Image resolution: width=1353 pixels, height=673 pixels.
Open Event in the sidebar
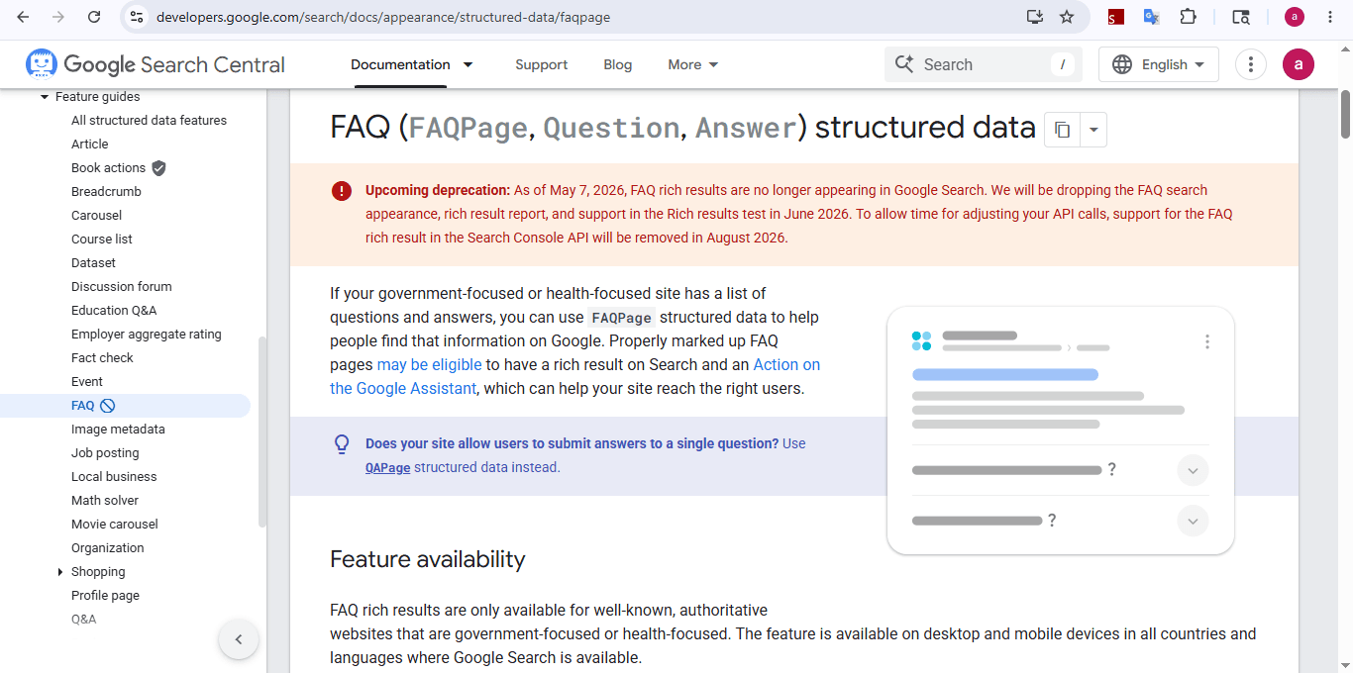(87, 382)
